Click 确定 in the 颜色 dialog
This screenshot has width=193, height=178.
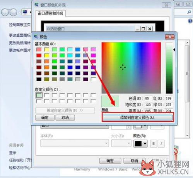tap(45, 118)
